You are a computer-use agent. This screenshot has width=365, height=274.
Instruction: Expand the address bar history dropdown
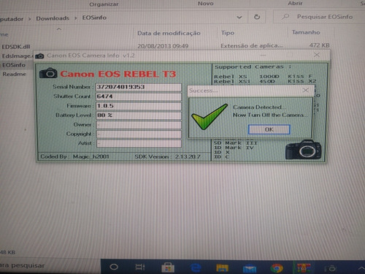[x=239, y=18]
